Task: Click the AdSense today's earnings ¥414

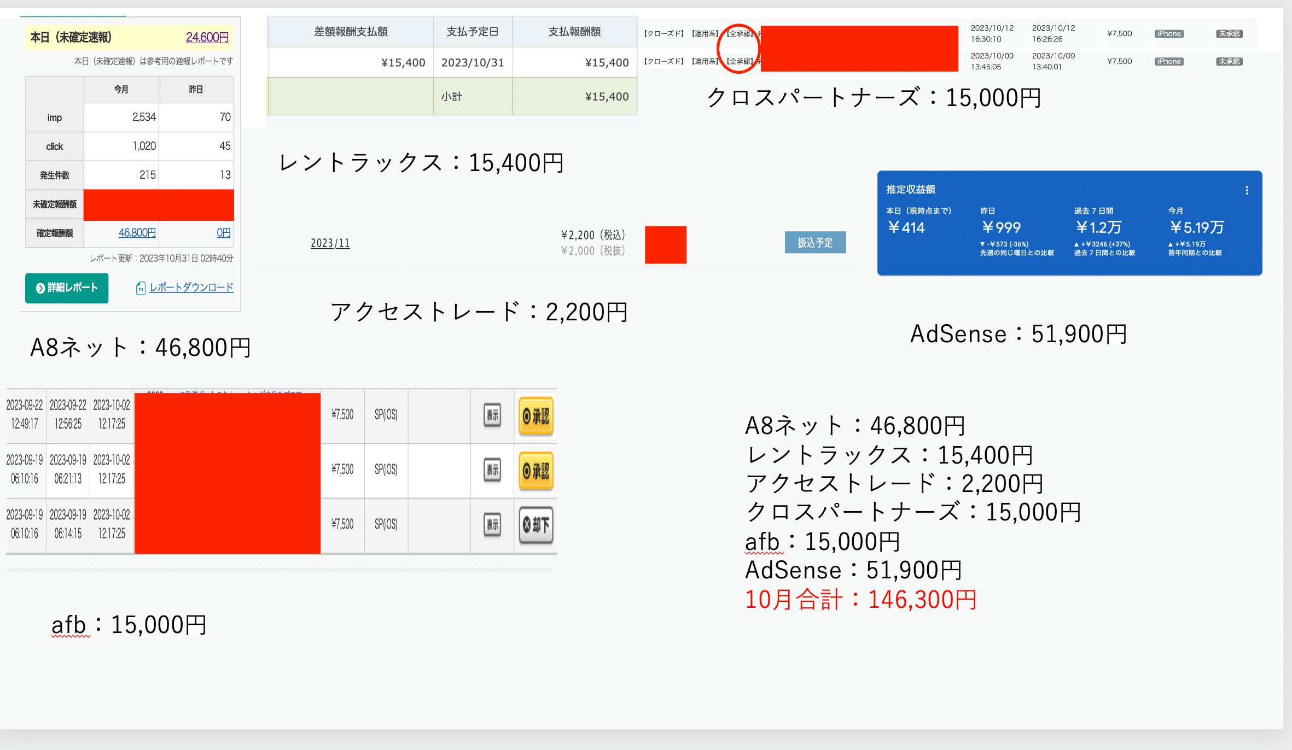Action: 906,228
